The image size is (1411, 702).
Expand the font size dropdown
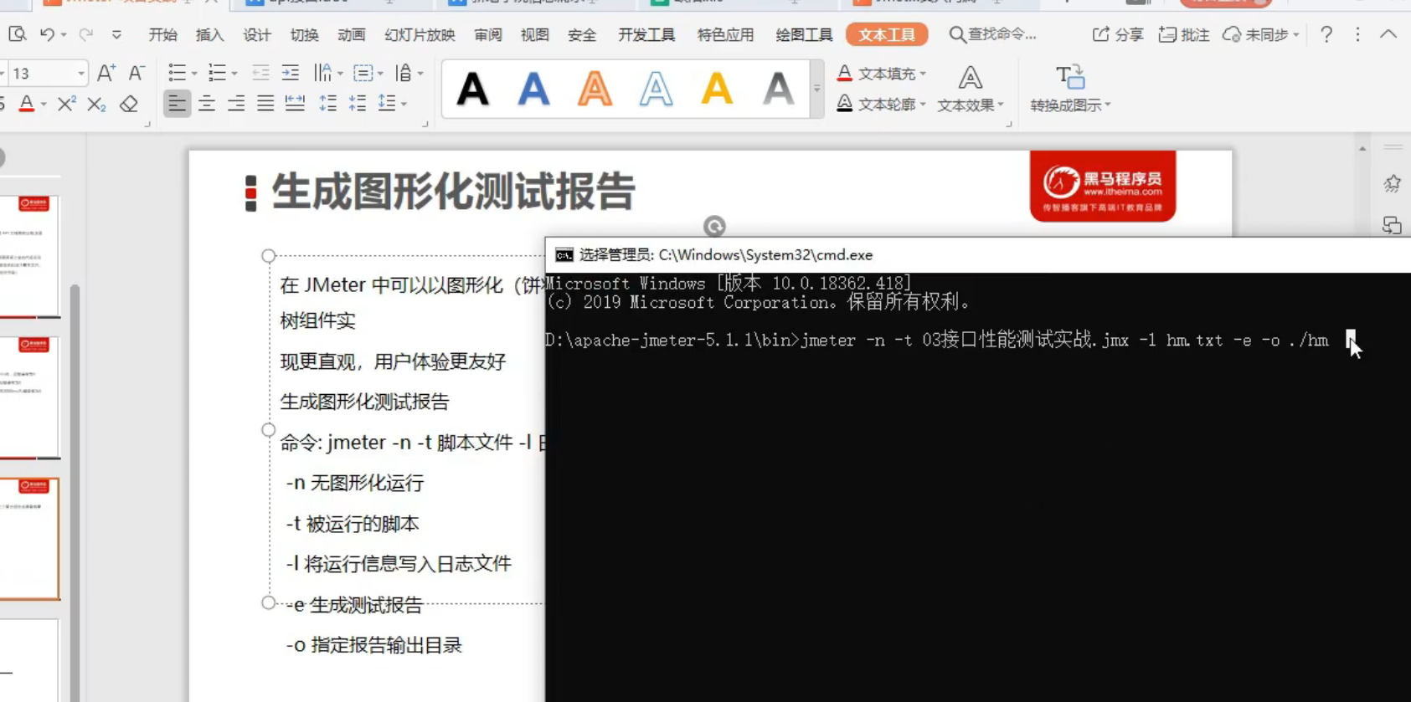[80, 74]
